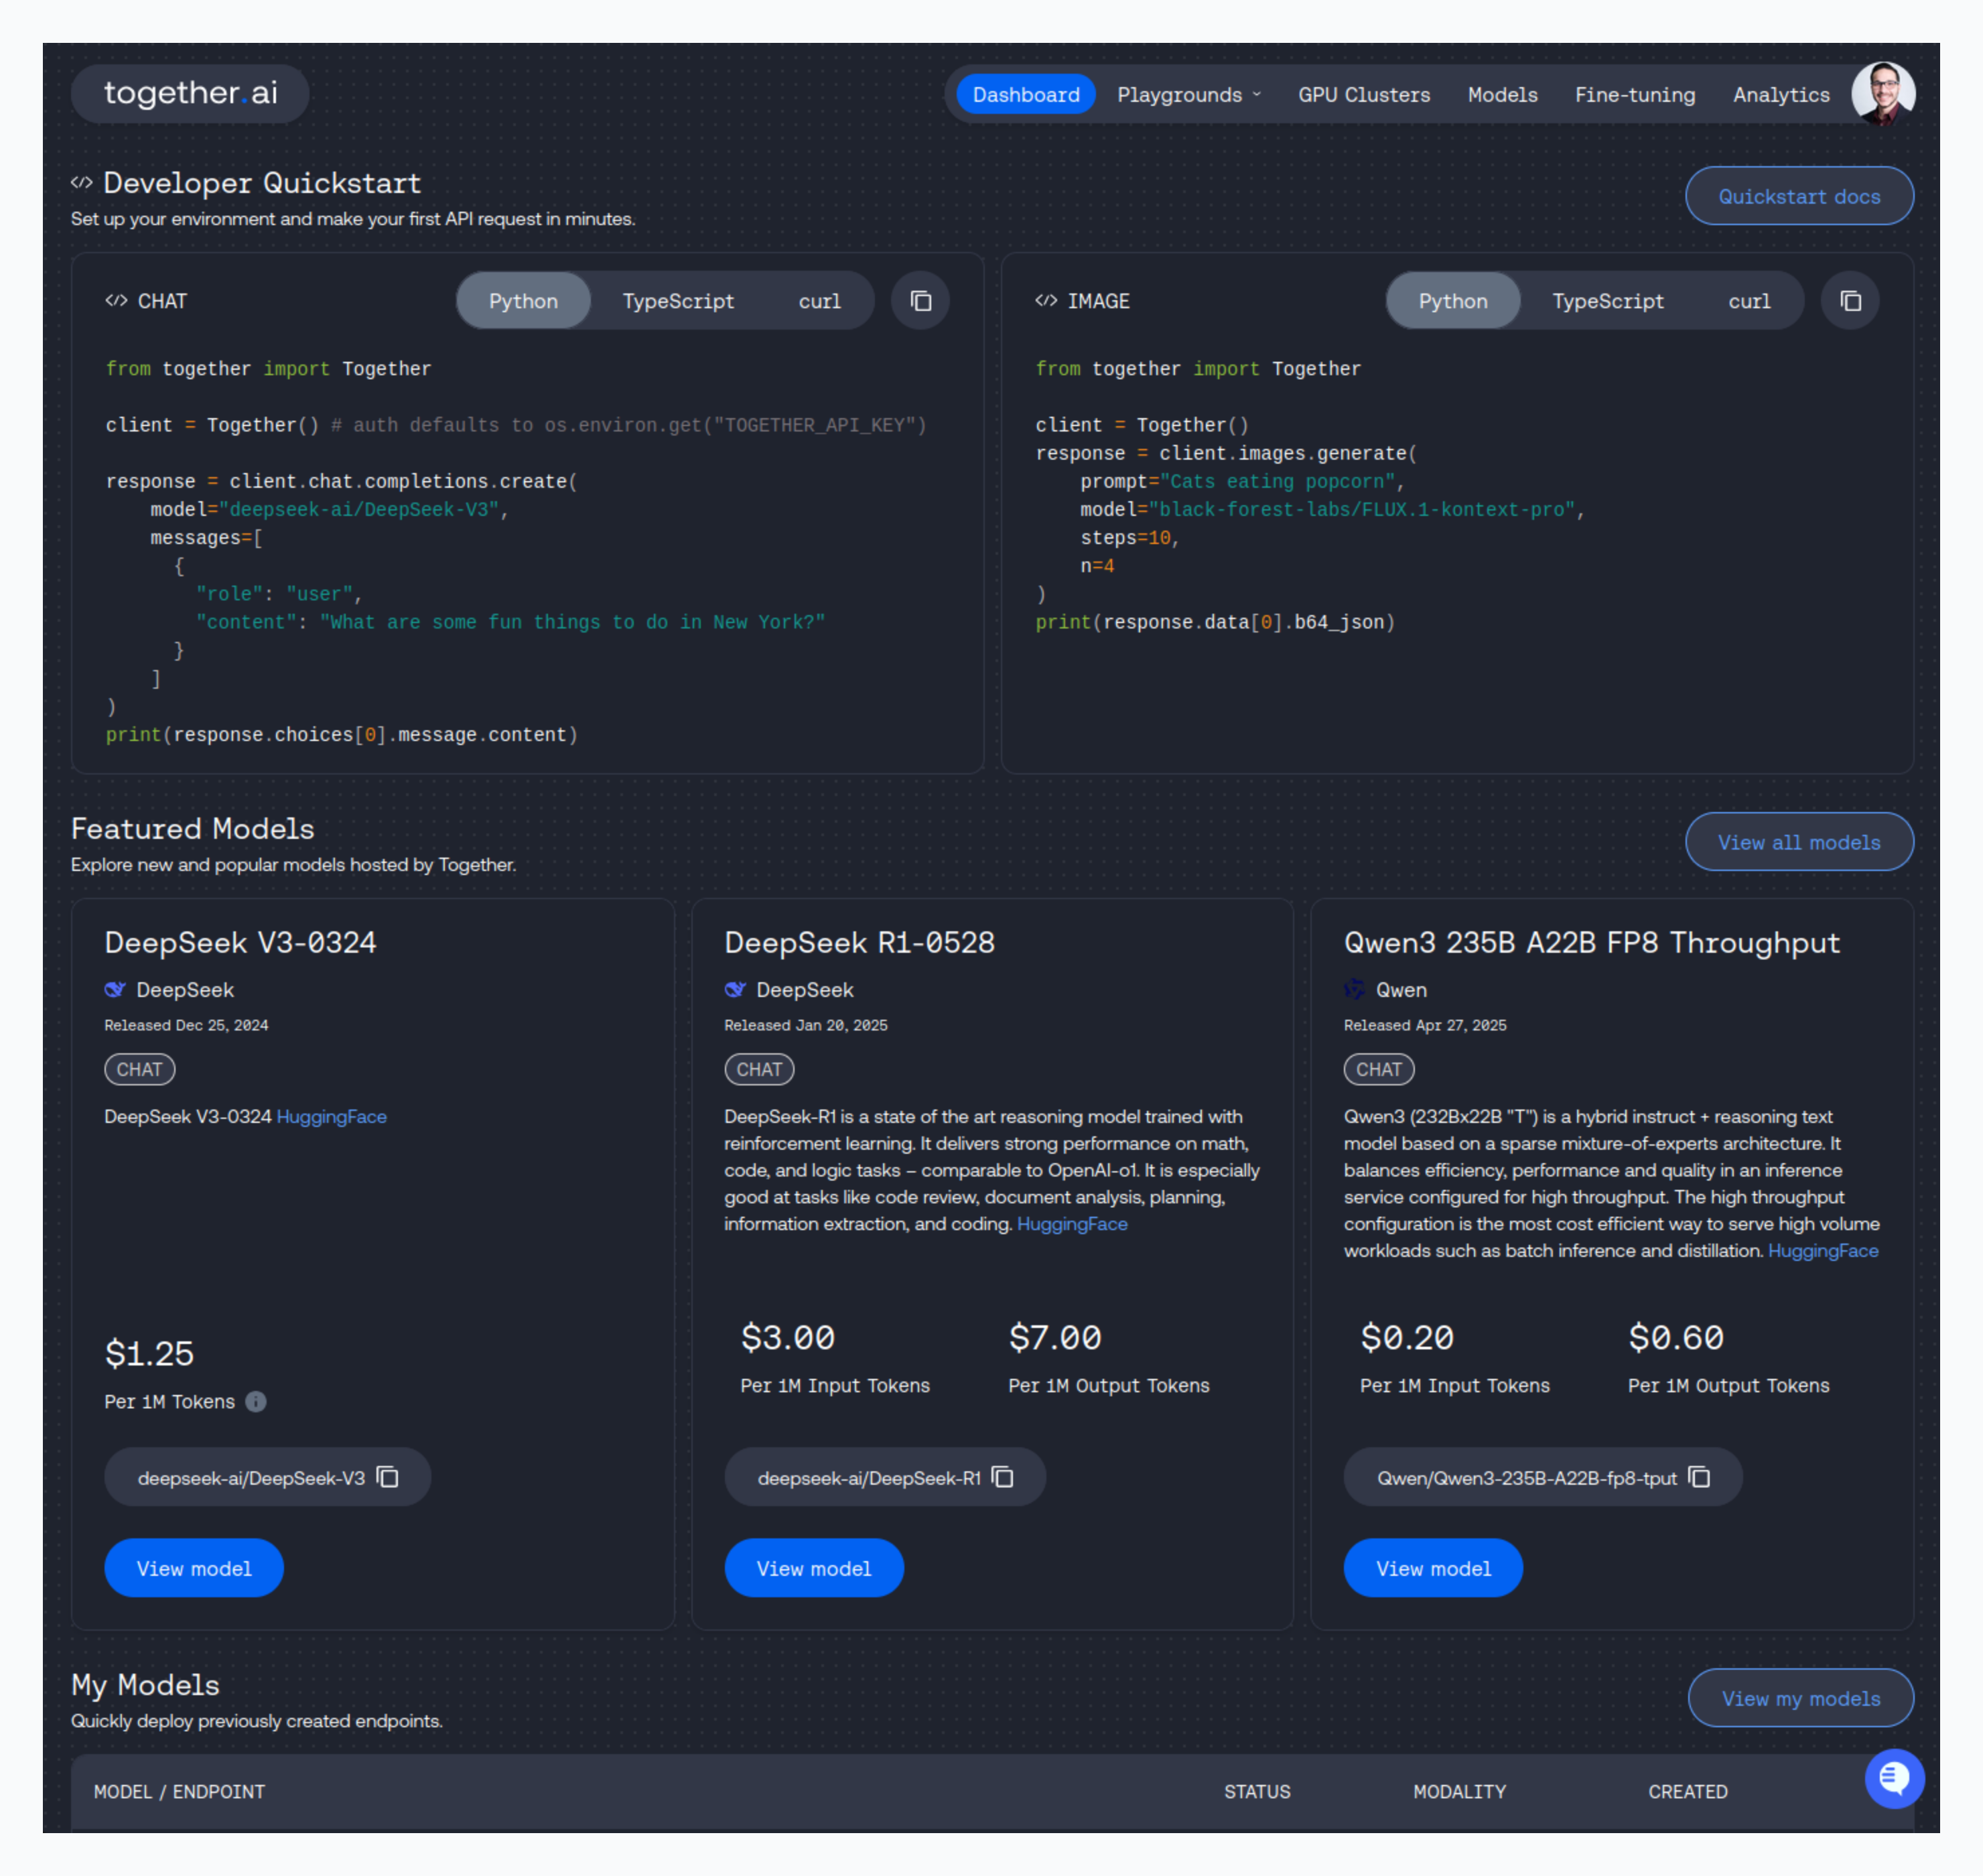Click info icon next to Per 1M Tokens
The height and width of the screenshot is (1876, 1983).
pos(256,1401)
